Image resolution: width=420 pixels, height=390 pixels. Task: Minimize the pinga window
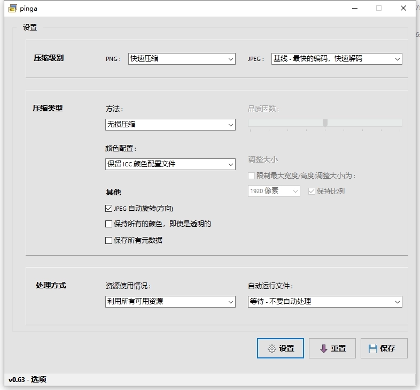355,9
